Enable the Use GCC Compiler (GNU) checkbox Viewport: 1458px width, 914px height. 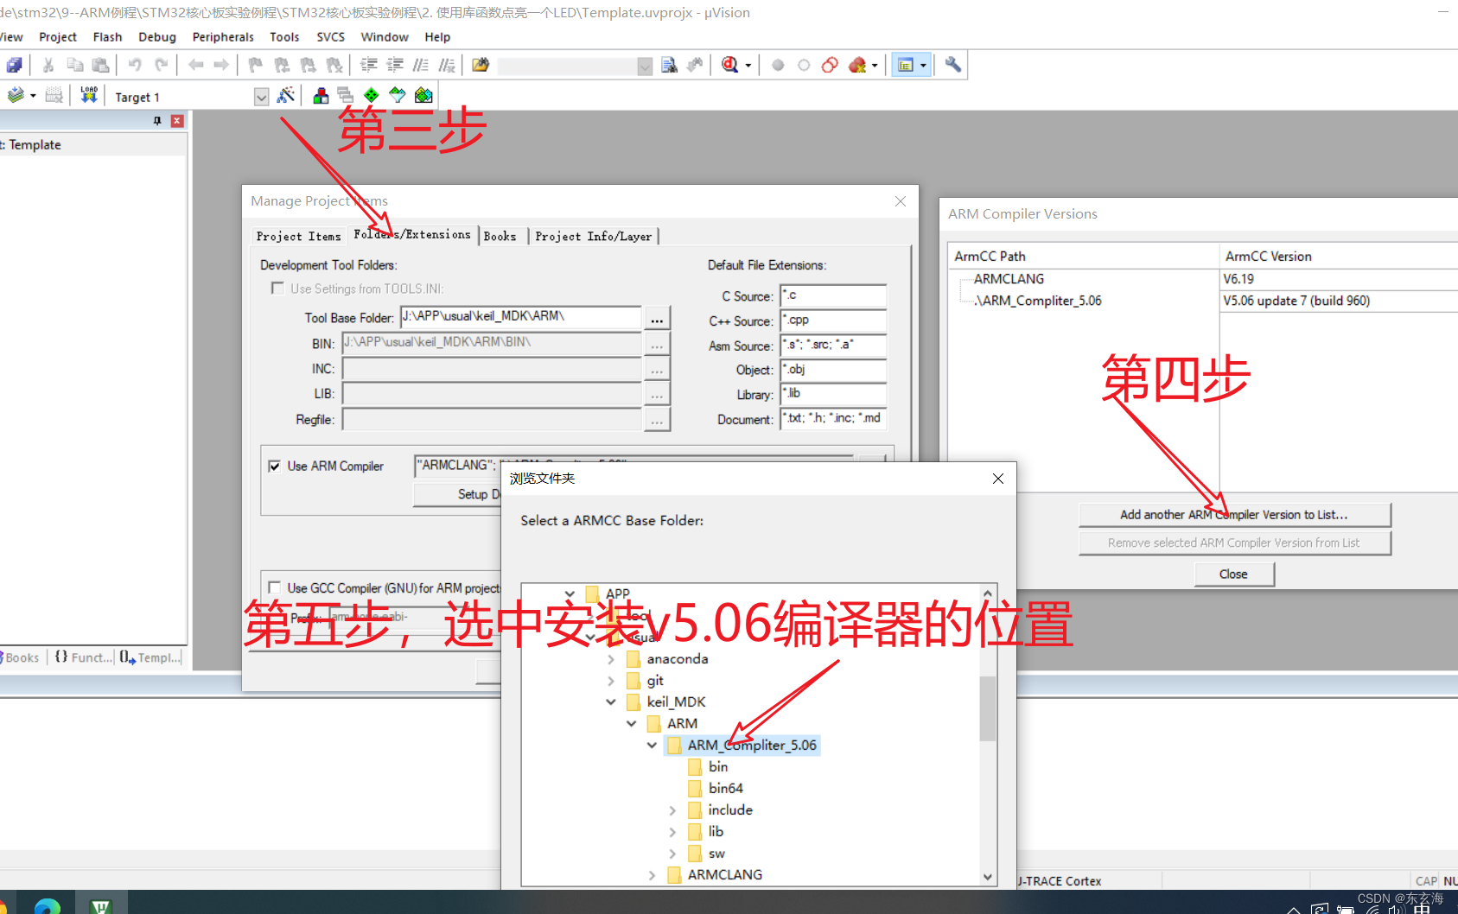(x=275, y=587)
